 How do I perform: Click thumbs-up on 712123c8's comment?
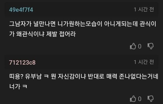[133, 99]
